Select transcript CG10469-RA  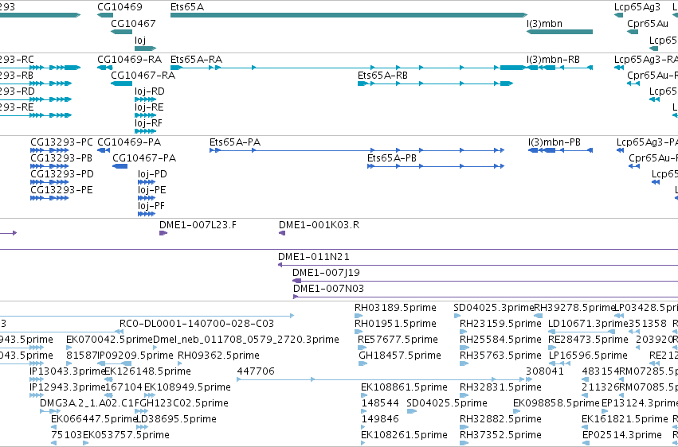click(129, 59)
